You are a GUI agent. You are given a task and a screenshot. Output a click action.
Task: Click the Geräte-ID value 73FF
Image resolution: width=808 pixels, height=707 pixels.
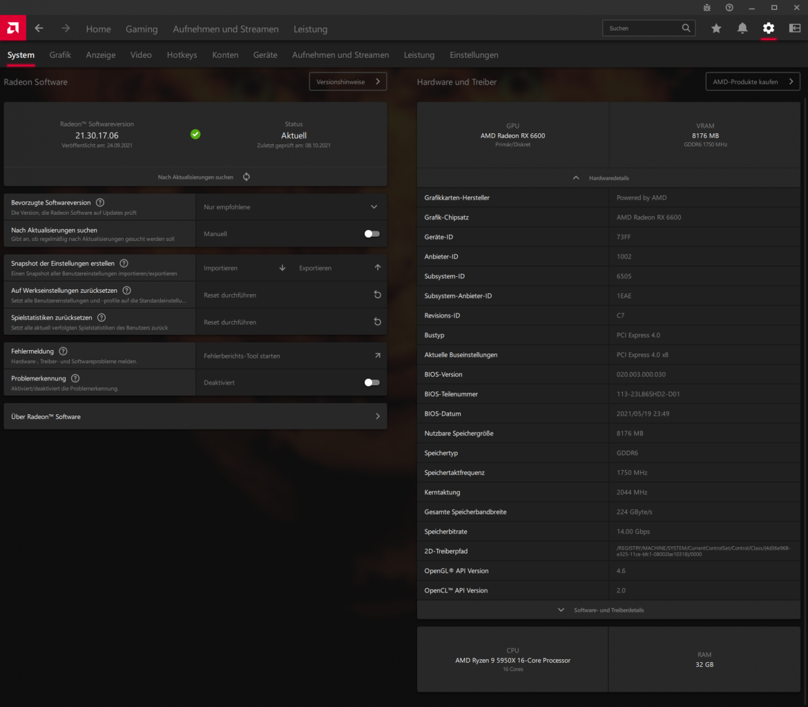[x=624, y=237]
